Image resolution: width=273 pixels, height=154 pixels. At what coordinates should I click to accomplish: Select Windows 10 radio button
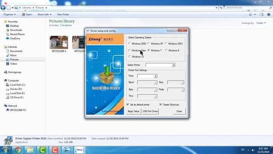[x=129, y=57]
